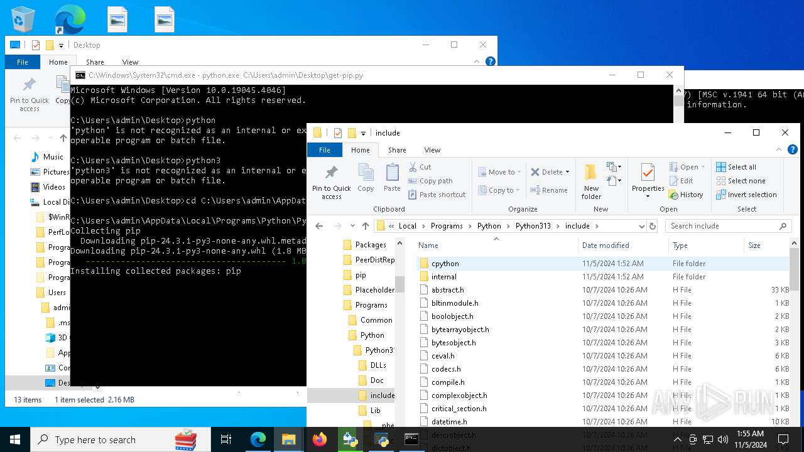Screen dimensions: 804x452
Task: Click Cut in the Clipboard group
Action: click(x=420, y=167)
